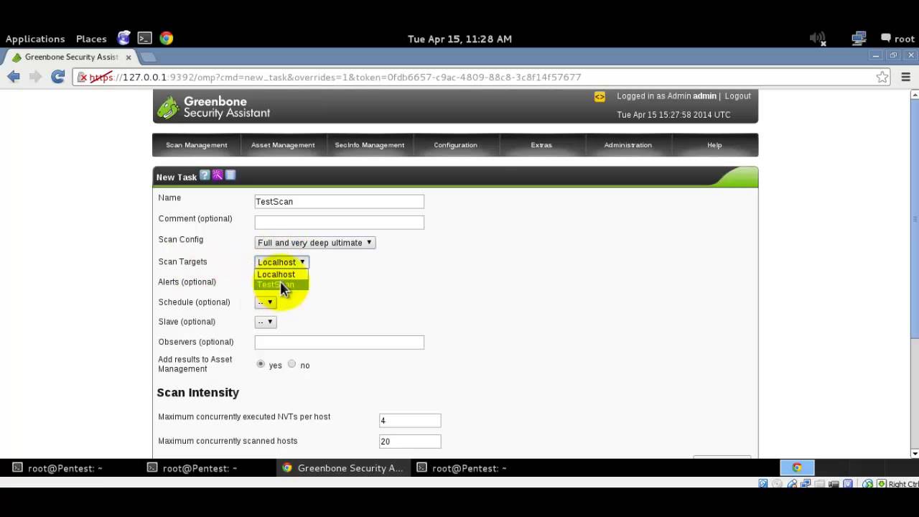Launch Chrome from the top panel

[167, 38]
